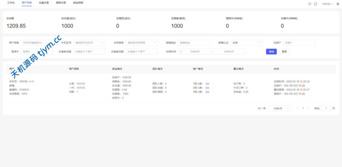Click the 重置 reset button
The width and height of the screenshot is (342, 167).
coord(285,52)
